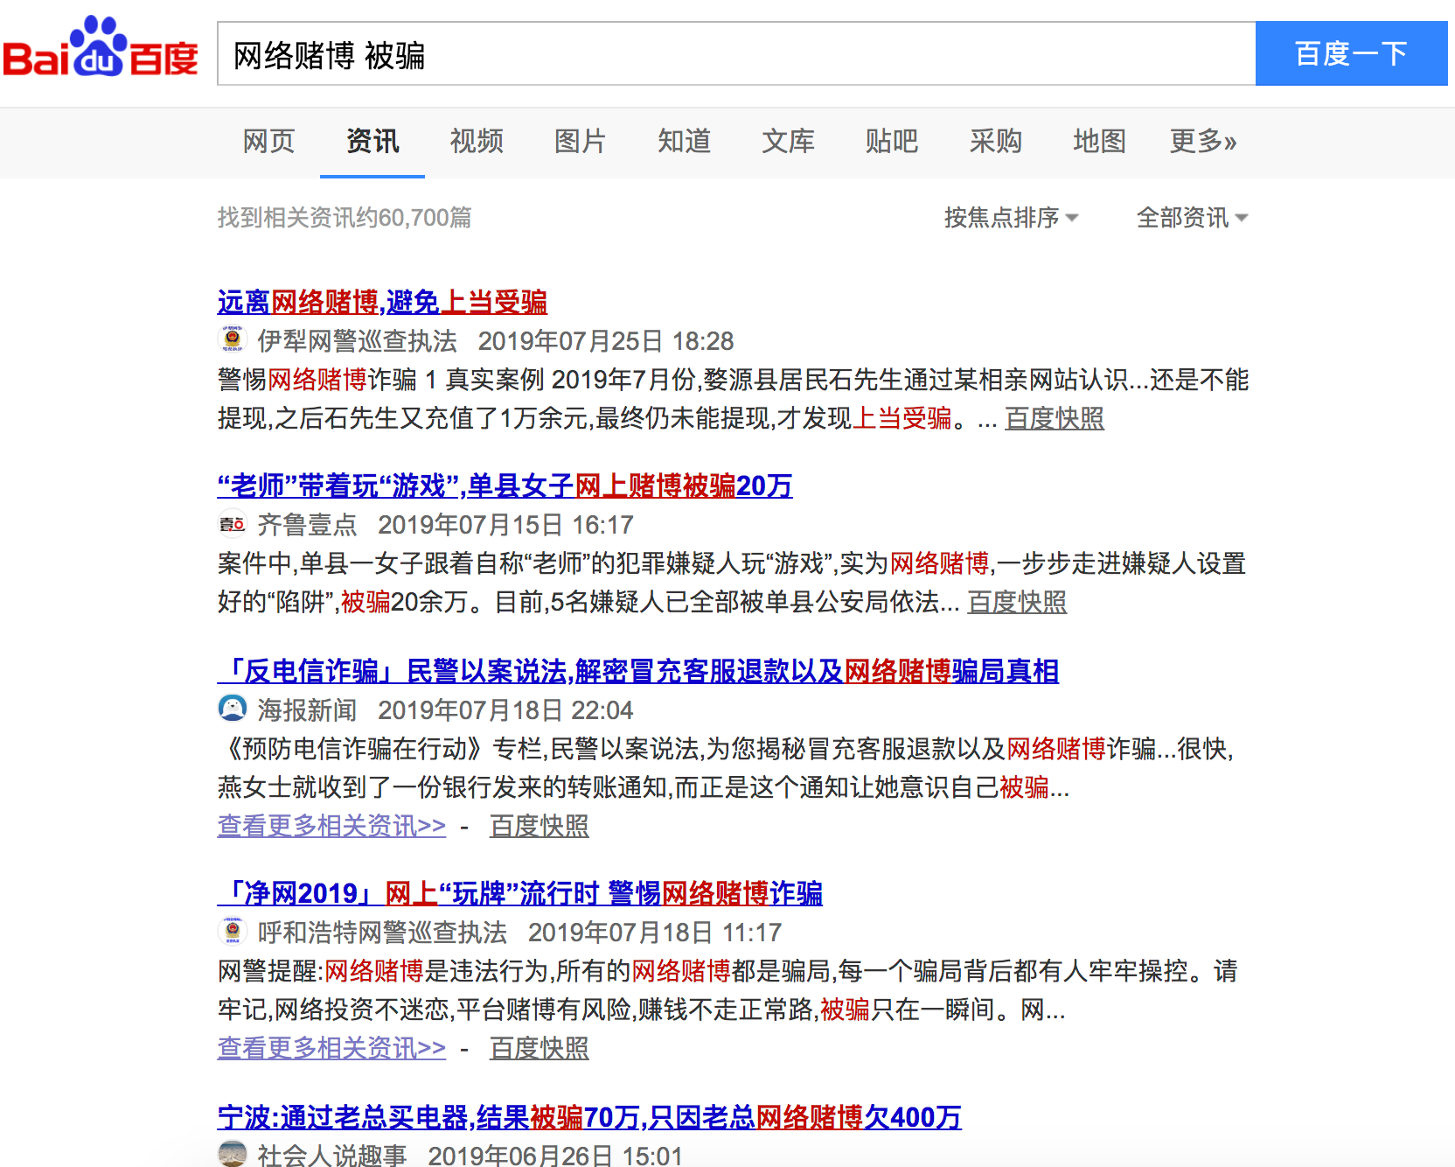Click the date 2019年07月18日 22:04
1455x1167 pixels.
[x=505, y=710]
